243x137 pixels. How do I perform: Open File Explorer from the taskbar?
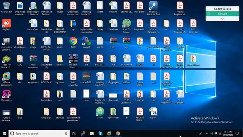point(92,134)
